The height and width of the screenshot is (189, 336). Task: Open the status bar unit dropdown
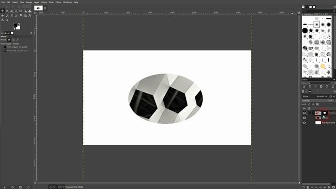[x=52, y=187]
